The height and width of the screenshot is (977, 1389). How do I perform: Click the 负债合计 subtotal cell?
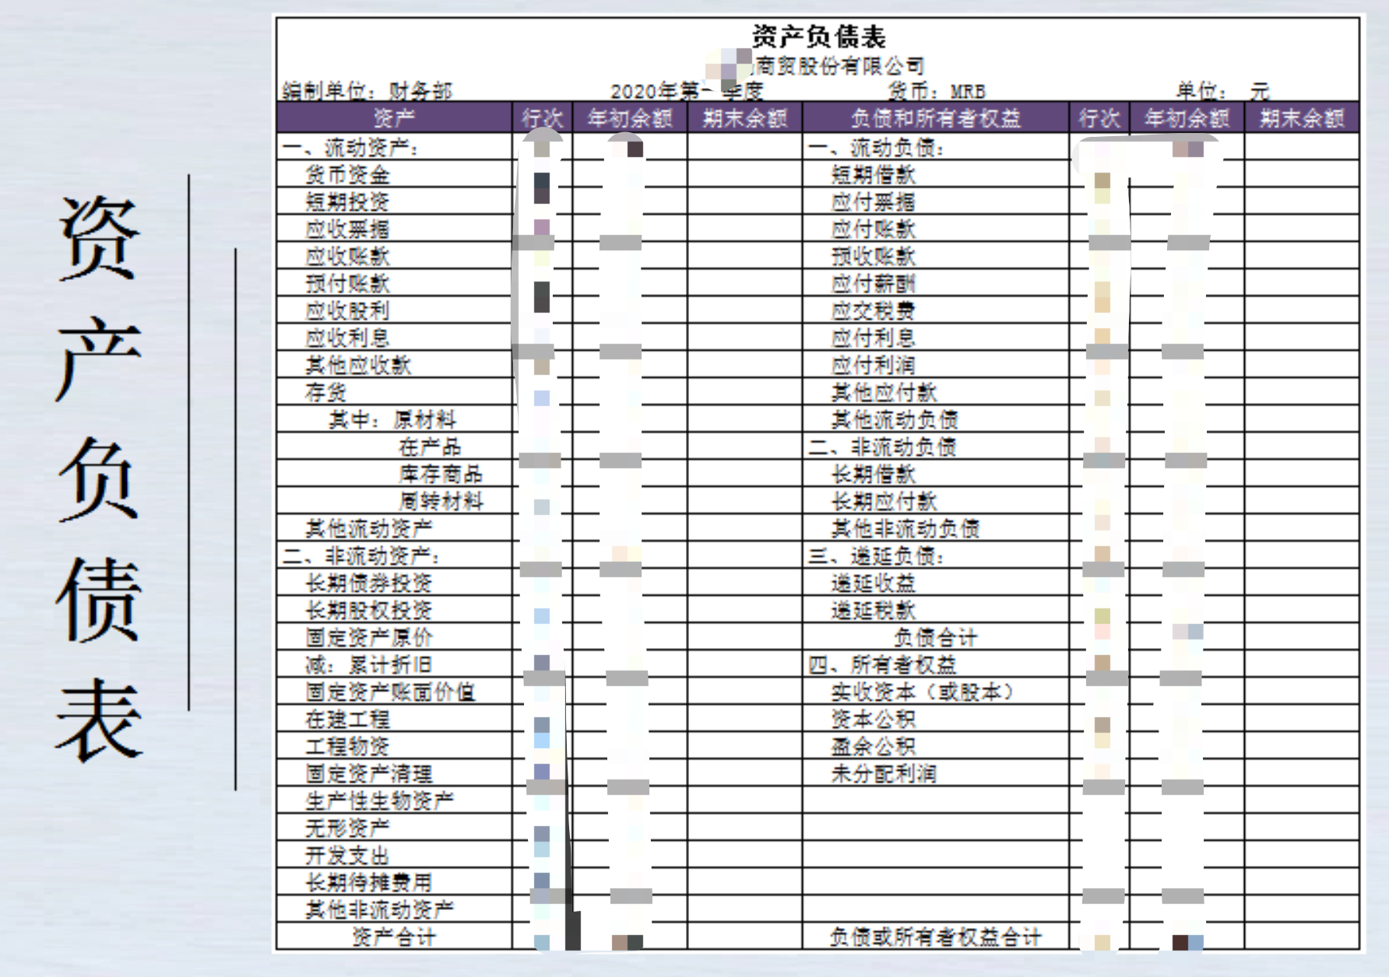coord(935,637)
